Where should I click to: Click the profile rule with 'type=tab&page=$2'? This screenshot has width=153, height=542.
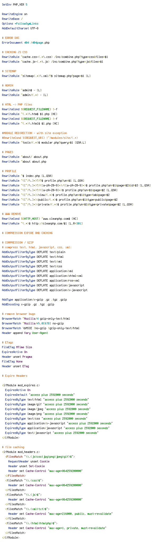pyautogui.click(x=56, y=195)
